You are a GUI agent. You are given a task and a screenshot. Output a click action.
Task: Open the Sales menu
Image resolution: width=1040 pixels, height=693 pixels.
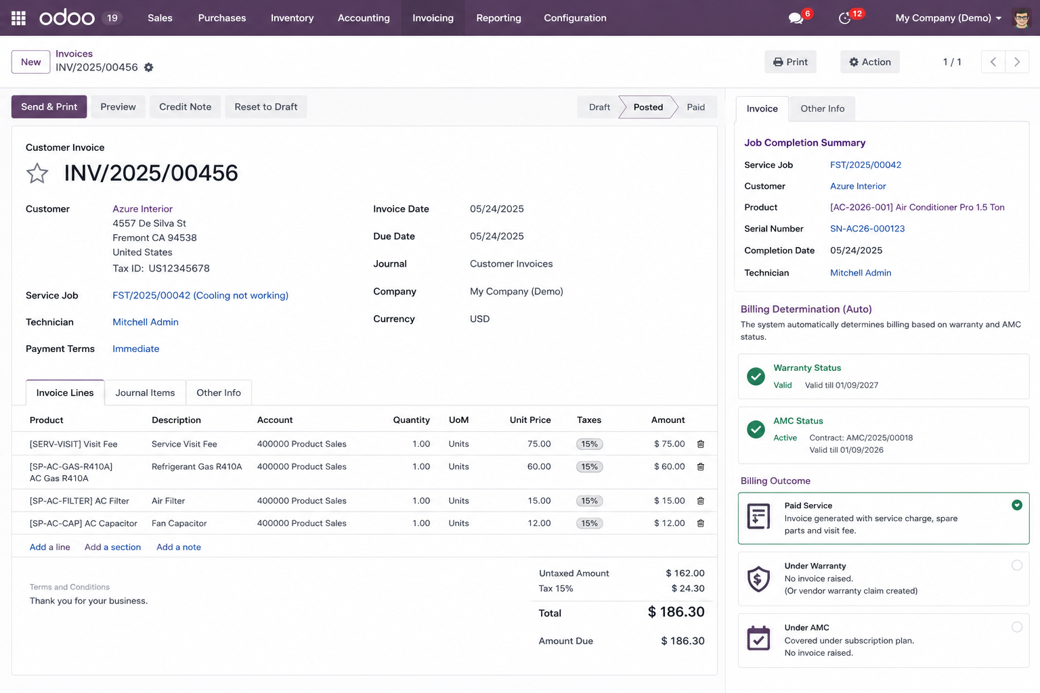pyautogui.click(x=160, y=18)
